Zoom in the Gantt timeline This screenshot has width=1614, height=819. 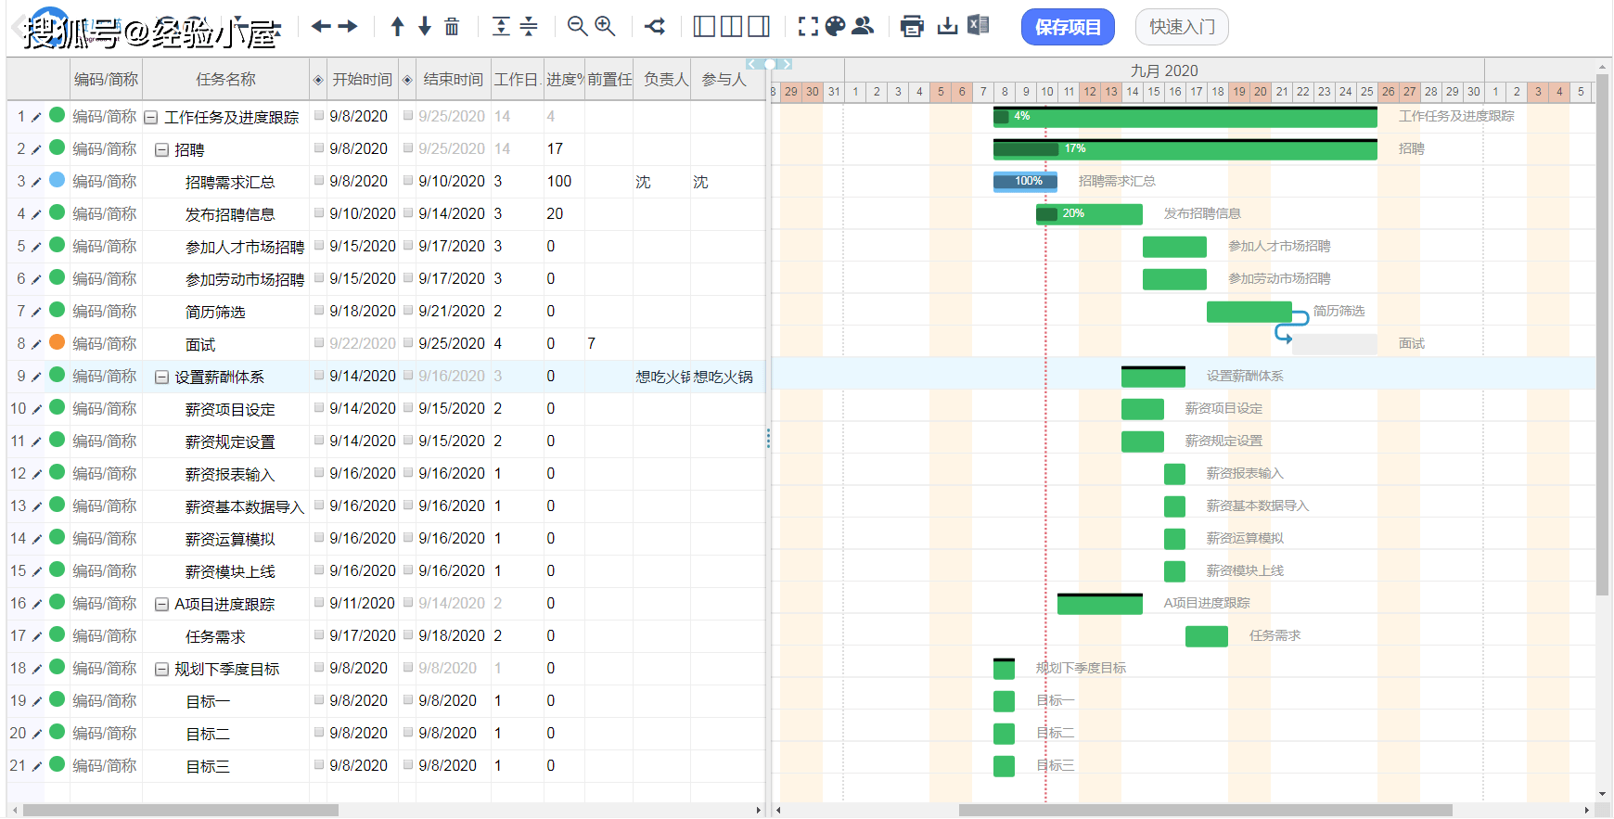(x=605, y=27)
